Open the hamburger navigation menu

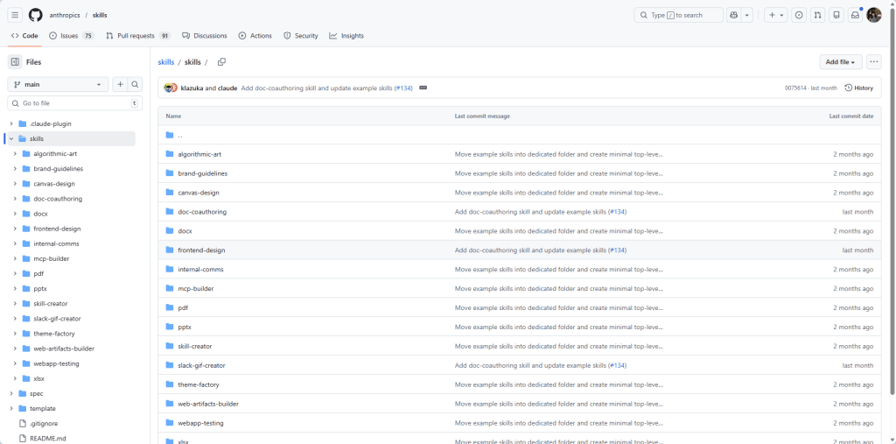pos(15,15)
